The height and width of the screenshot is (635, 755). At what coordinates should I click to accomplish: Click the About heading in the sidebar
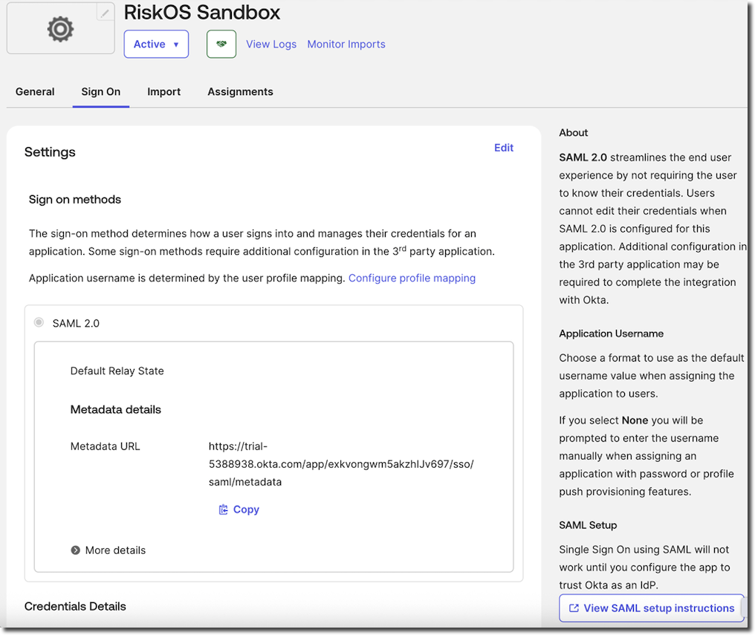click(x=574, y=133)
